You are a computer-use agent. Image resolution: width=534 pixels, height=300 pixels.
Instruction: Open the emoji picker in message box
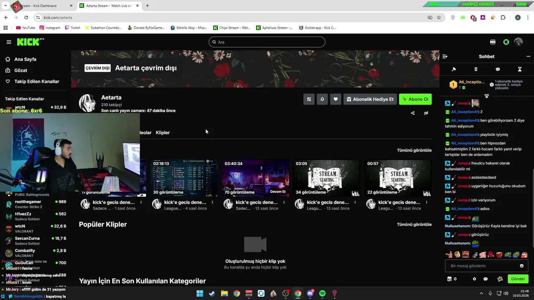pyautogui.click(x=521, y=266)
